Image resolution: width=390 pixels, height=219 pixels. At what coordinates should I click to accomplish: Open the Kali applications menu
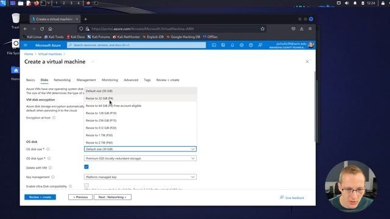3,3
